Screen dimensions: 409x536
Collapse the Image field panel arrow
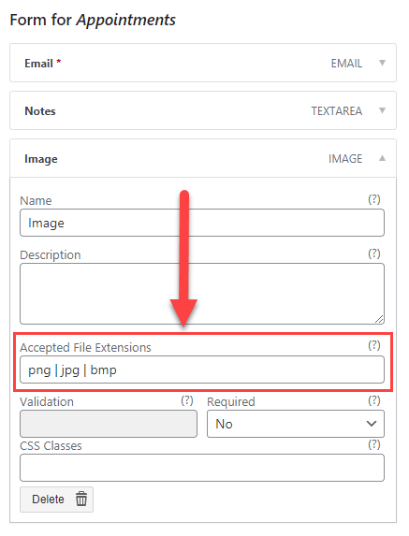pyautogui.click(x=382, y=158)
